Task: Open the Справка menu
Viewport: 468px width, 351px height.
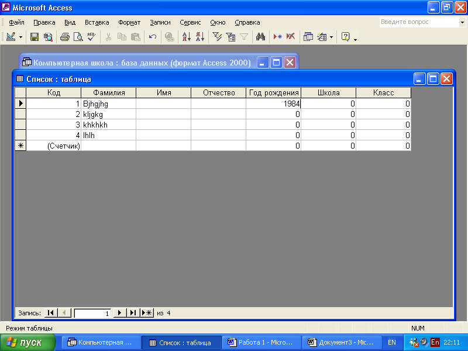Action: tap(247, 22)
